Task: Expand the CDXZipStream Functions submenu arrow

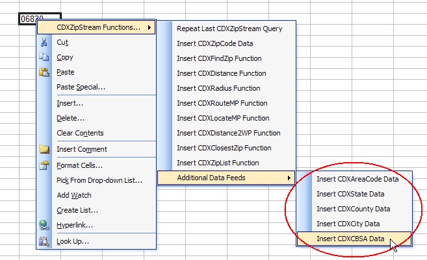Action: 149,27
